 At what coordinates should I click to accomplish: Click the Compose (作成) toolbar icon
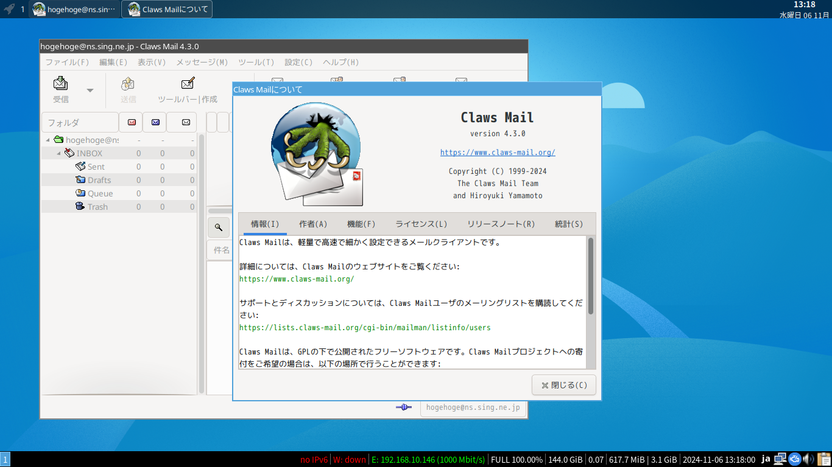pyautogui.click(x=188, y=83)
